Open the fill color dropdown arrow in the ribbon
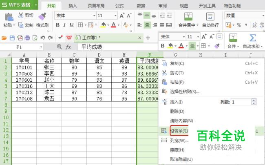This screenshot has height=165, width=265. tap(108, 25)
